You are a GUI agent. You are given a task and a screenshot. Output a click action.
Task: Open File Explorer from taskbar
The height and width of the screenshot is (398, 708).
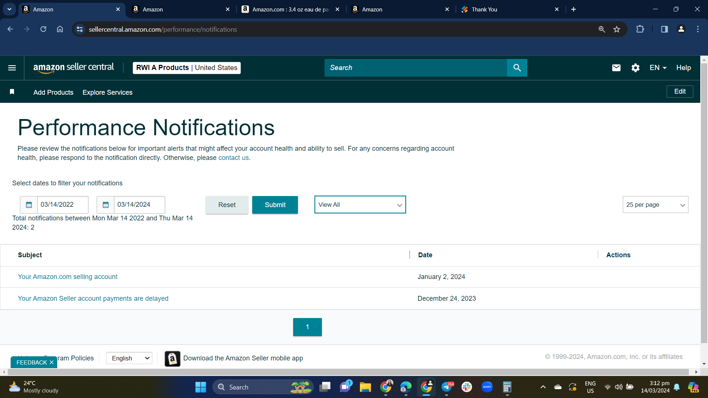(x=365, y=387)
